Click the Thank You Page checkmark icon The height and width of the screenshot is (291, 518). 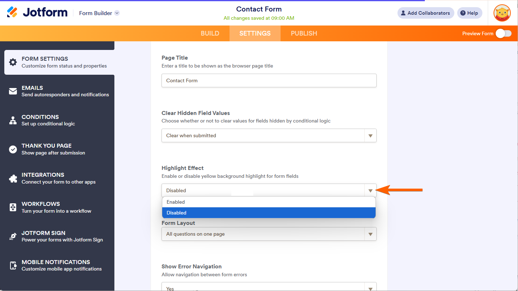(x=13, y=149)
